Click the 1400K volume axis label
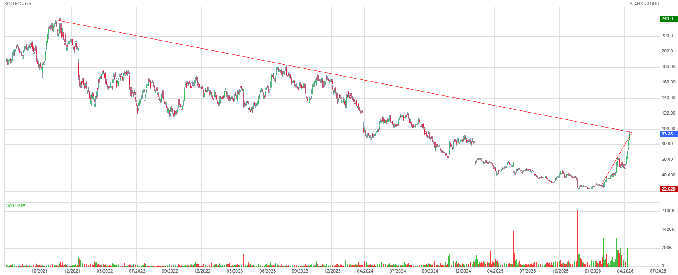Screen dimensions: 678x275 668,229
